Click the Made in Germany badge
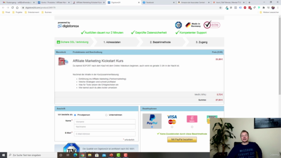This screenshot has width=281, height=158. click(x=193, y=25)
